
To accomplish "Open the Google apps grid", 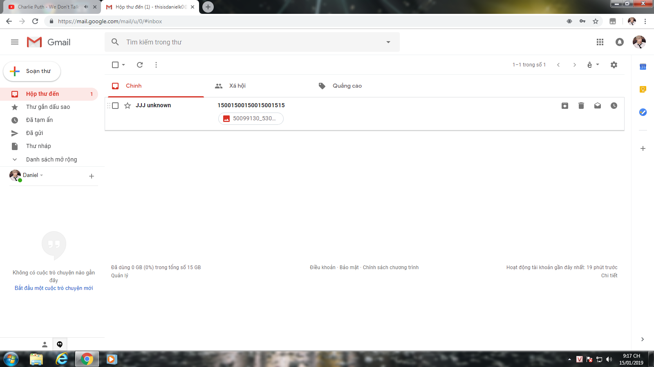I will (x=600, y=42).
